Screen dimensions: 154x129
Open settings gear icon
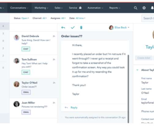(x=144, y=8)
